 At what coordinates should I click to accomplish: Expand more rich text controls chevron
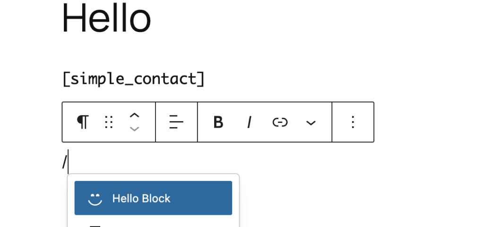tap(311, 123)
